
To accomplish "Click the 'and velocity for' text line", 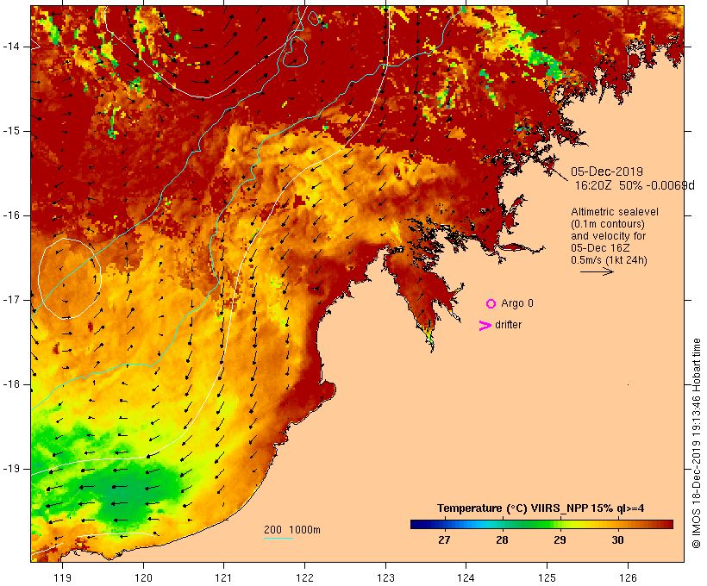I will [x=608, y=236].
